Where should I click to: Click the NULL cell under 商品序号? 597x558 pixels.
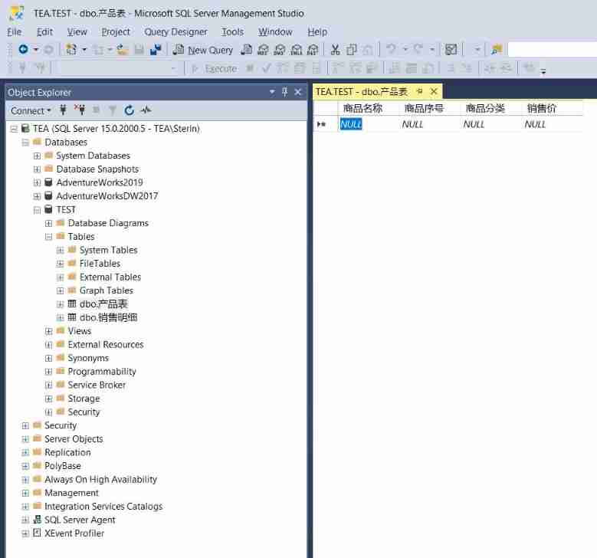pyautogui.click(x=429, y=124)
